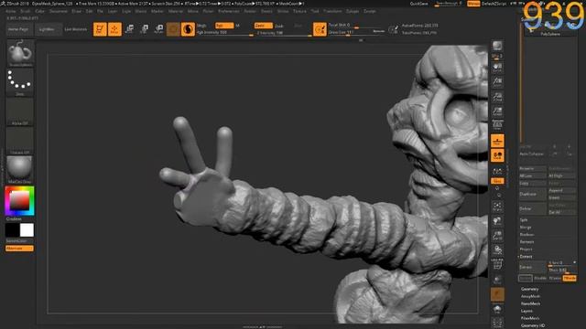
Task: Click the Frame mesh icon
Action: click(x=497, y=207)
